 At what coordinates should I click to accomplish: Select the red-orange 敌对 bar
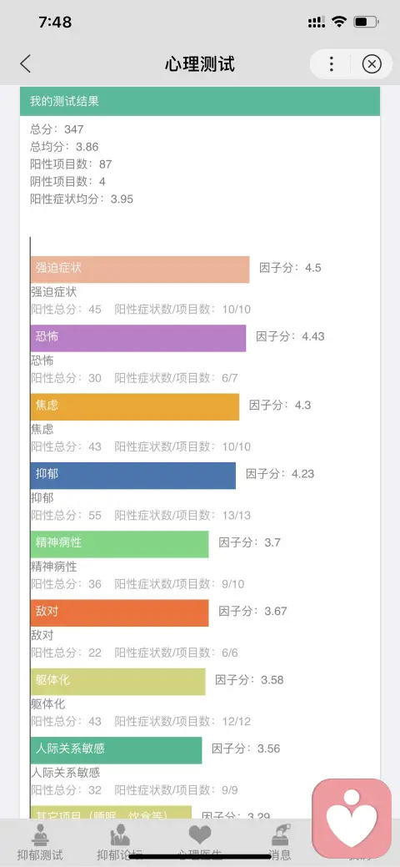pos(120,612)
